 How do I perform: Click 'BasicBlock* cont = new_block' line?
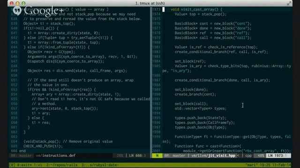click(x=213, y=24)
